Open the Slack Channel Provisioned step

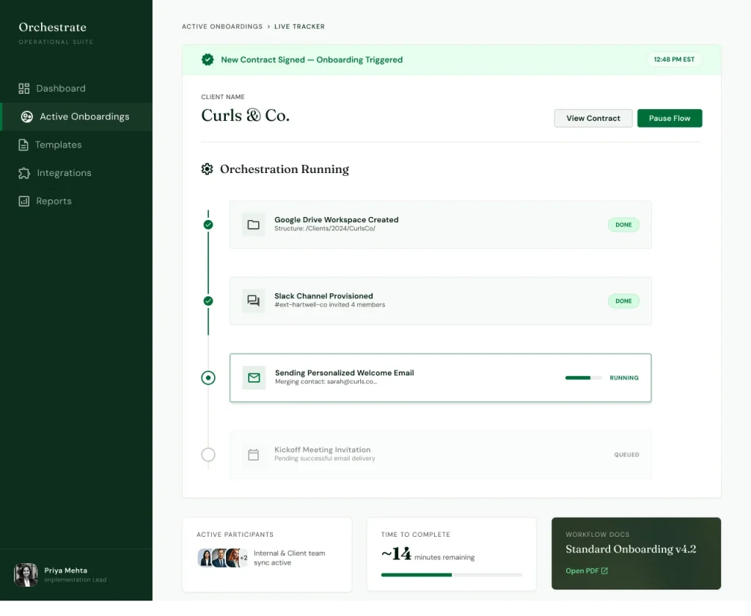coord(441,301)
